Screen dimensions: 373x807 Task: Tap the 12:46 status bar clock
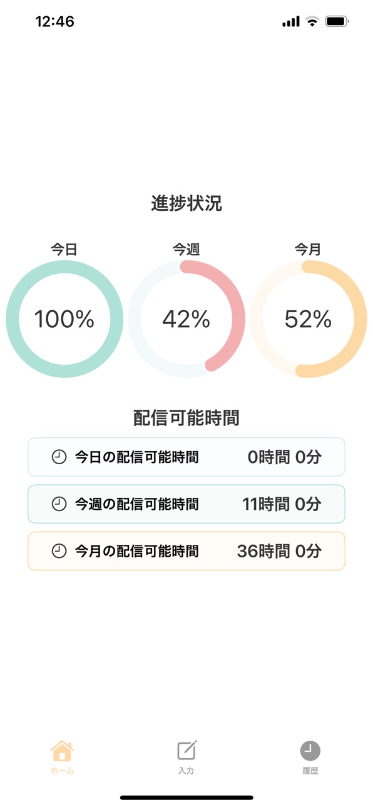coord(55,21)
